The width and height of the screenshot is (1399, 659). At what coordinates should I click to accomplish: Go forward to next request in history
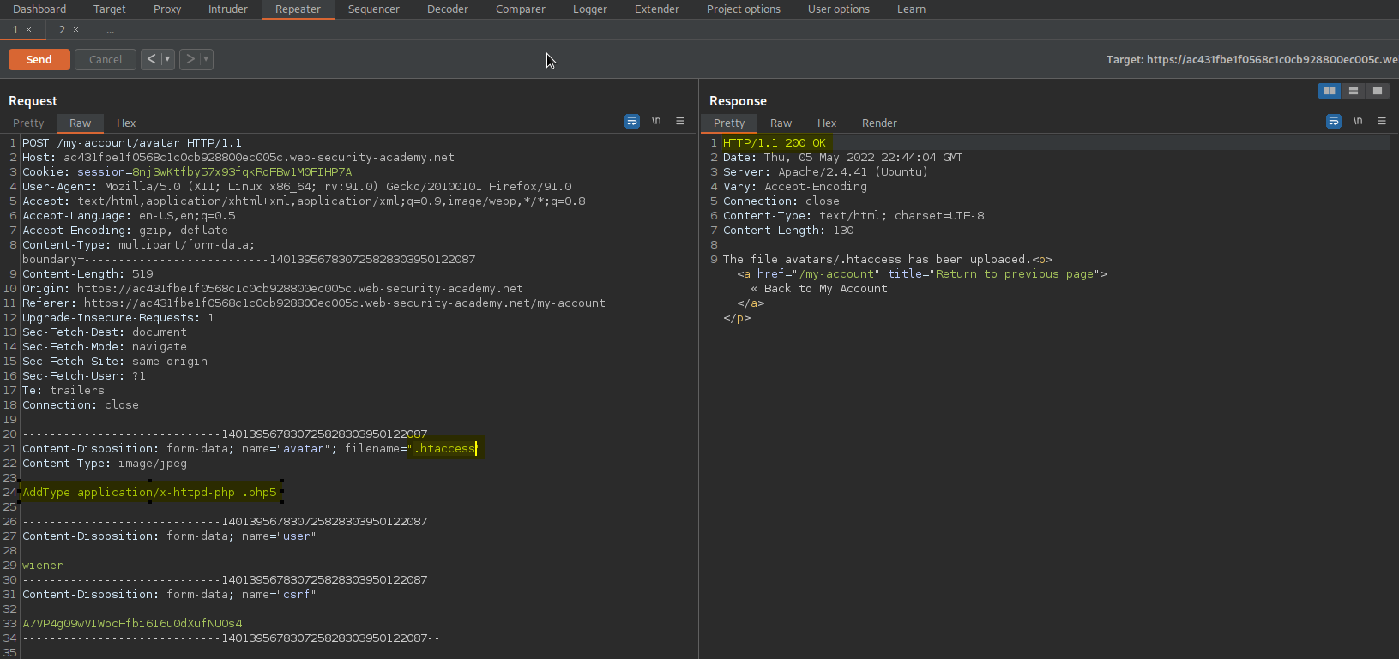coord(190,59)
